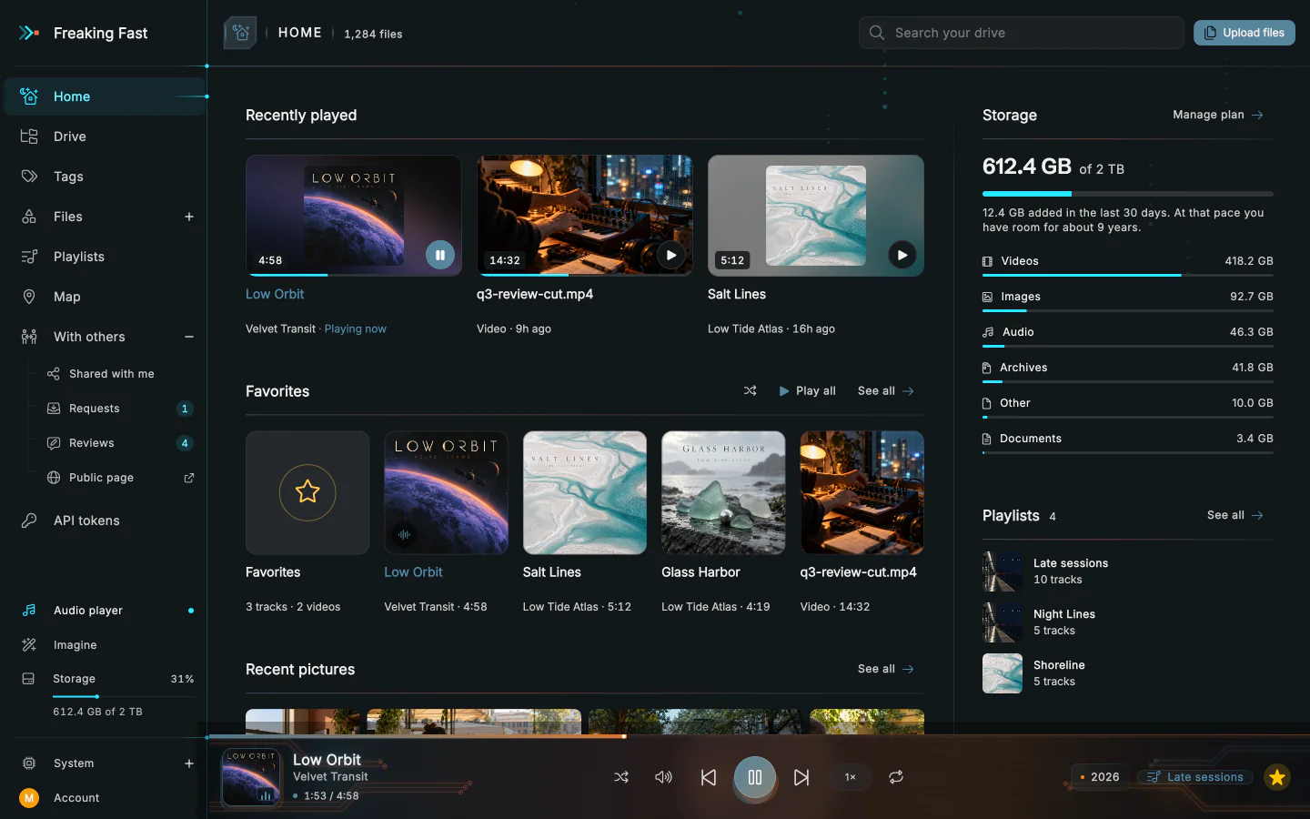Click Upload files button

point(1244,33)
